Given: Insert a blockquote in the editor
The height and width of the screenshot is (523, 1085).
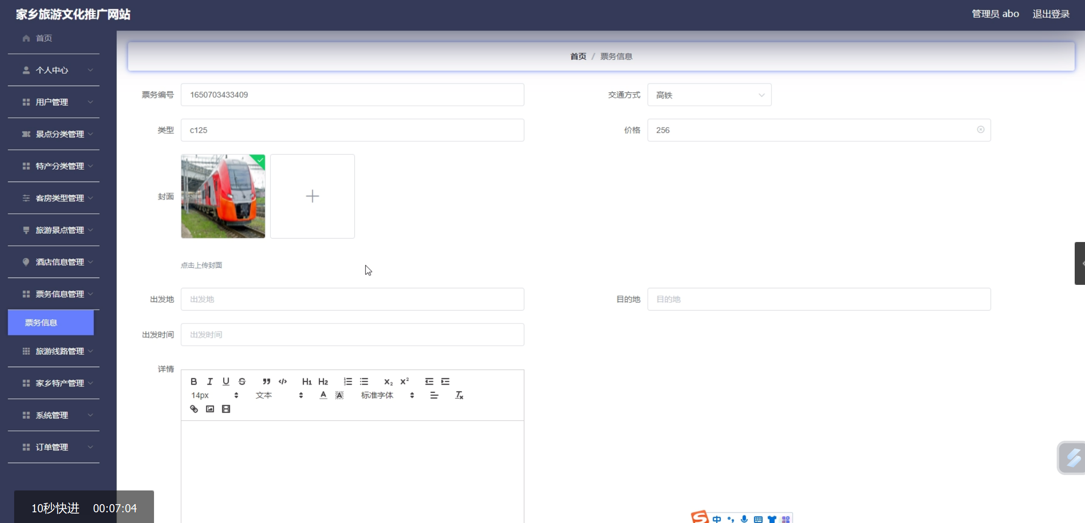Looking at the screenshot, I should coord(266,381).
